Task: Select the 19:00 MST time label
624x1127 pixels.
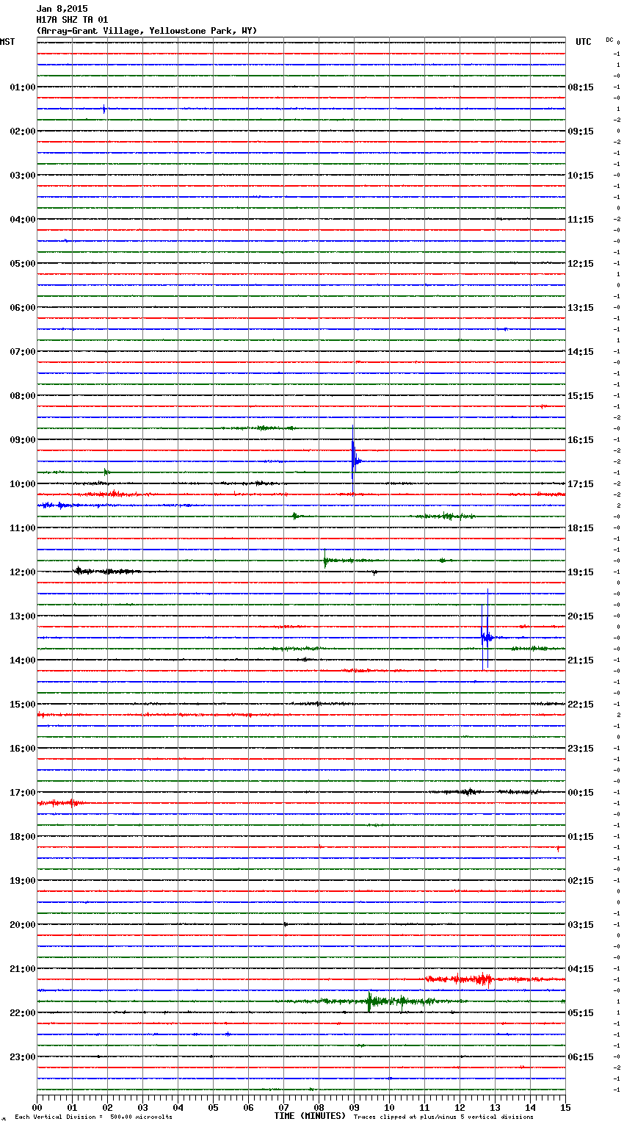Action: (22, 881)
